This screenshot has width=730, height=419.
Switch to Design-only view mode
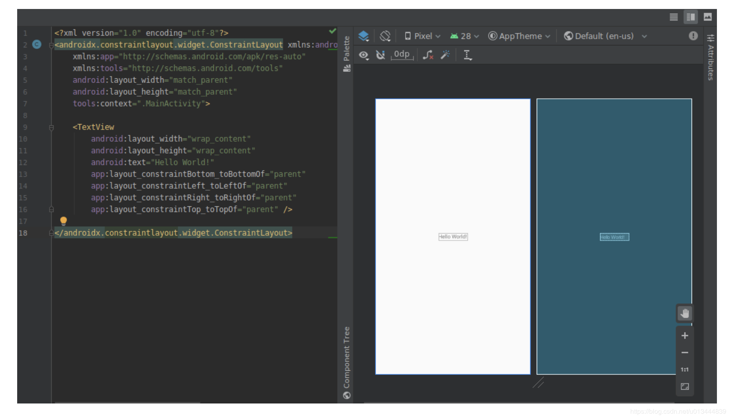click(708, 17)
